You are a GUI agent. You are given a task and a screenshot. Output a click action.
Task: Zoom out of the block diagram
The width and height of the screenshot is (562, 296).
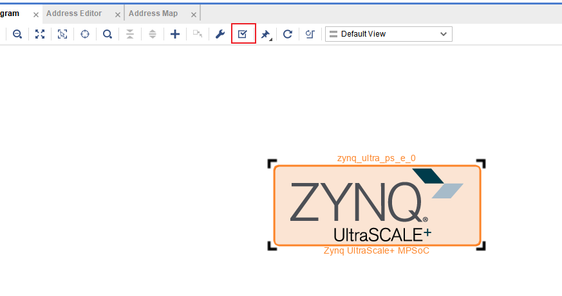pyautogui.click(x=17, y=34)
